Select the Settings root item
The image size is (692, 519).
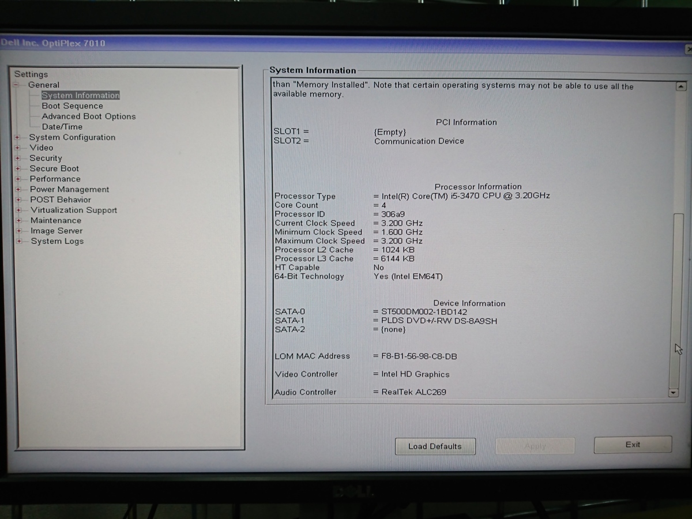point(31,74)
